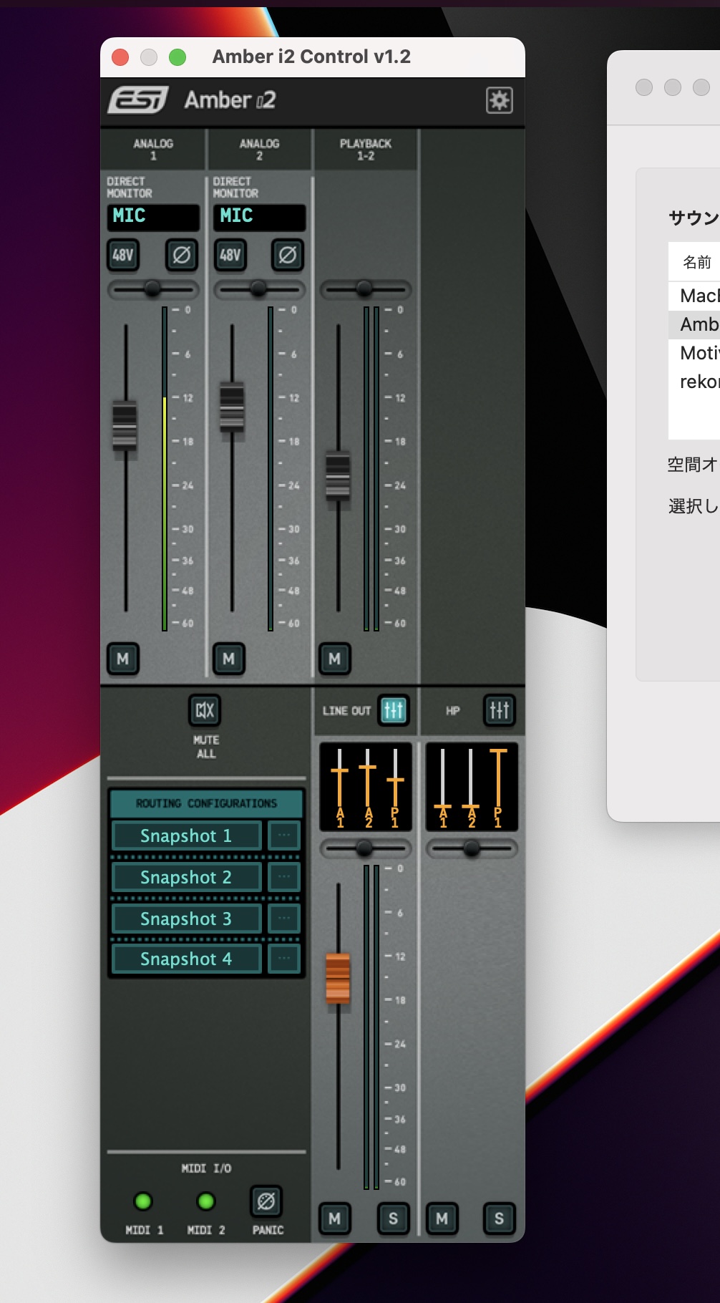Enable 48V phantom power on Analog 2
This screenshot has height=1303, width=720.
[x=230, y=255]
